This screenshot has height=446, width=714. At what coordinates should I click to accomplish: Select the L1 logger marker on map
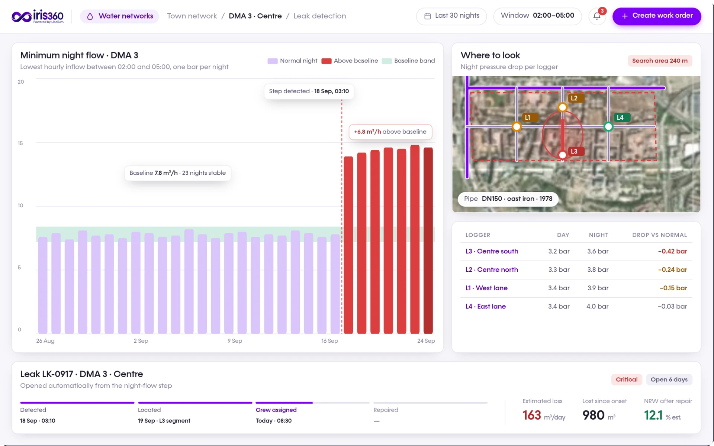coord(517,127)
